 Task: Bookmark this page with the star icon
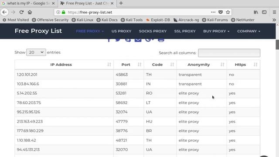click(x=228, y=12)
